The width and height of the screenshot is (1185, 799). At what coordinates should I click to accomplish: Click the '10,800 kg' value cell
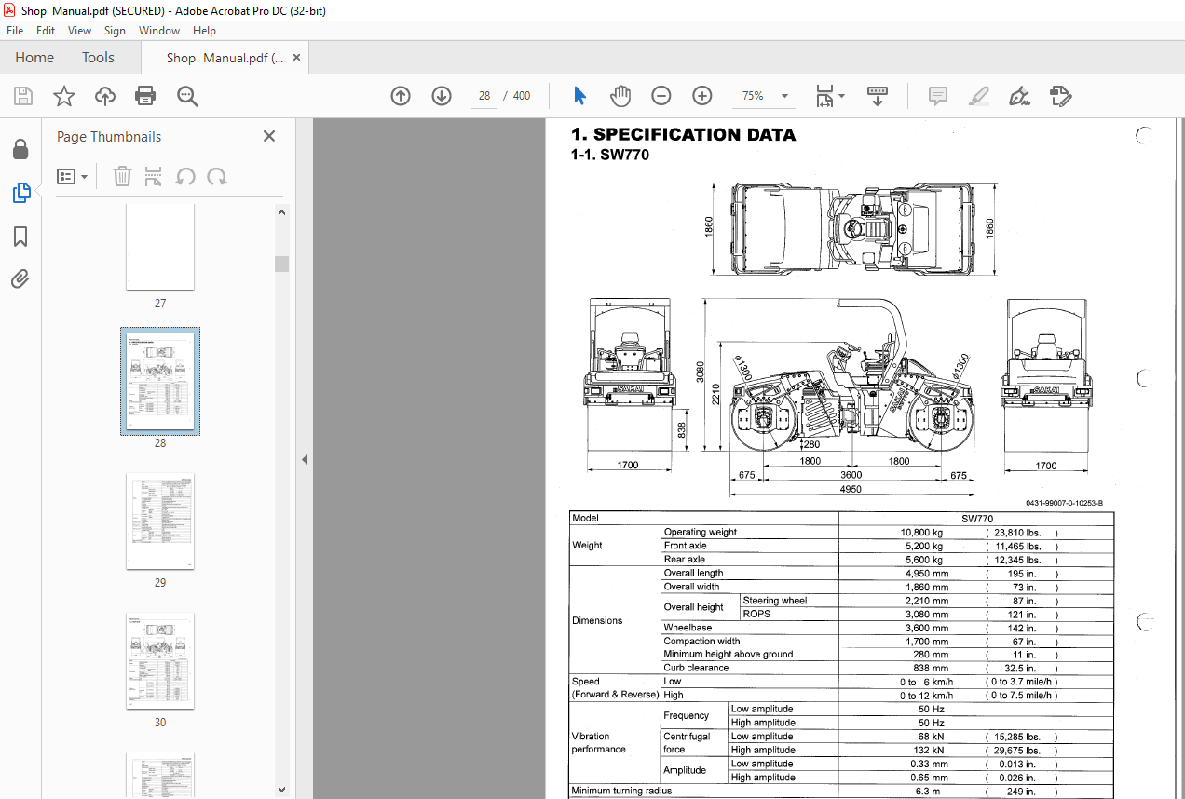coord(922,533)
